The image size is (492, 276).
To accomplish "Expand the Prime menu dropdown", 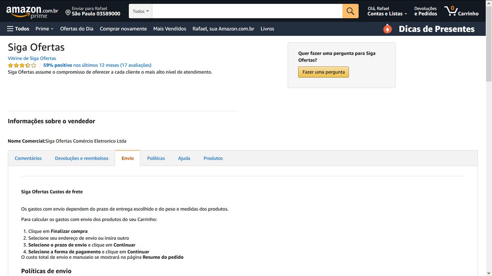I will [x=44, y=29].
